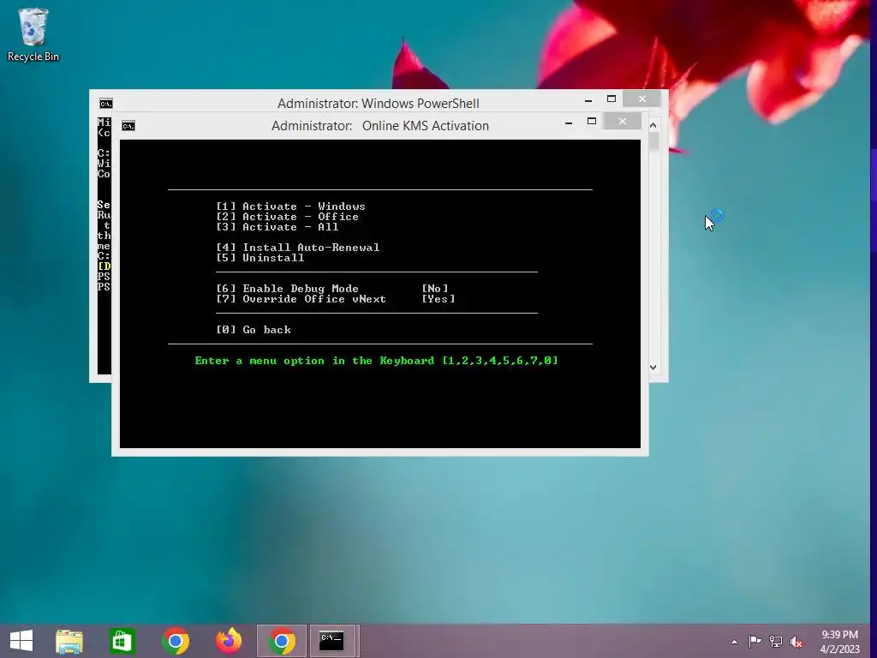Viewport: 877px width, 658px height.
Task: Click the '[Yes]' vNext override value
Action: pos(438,299)
